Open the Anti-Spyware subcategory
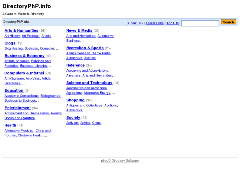This screenshot has height=180, width=240. point(14,78)
